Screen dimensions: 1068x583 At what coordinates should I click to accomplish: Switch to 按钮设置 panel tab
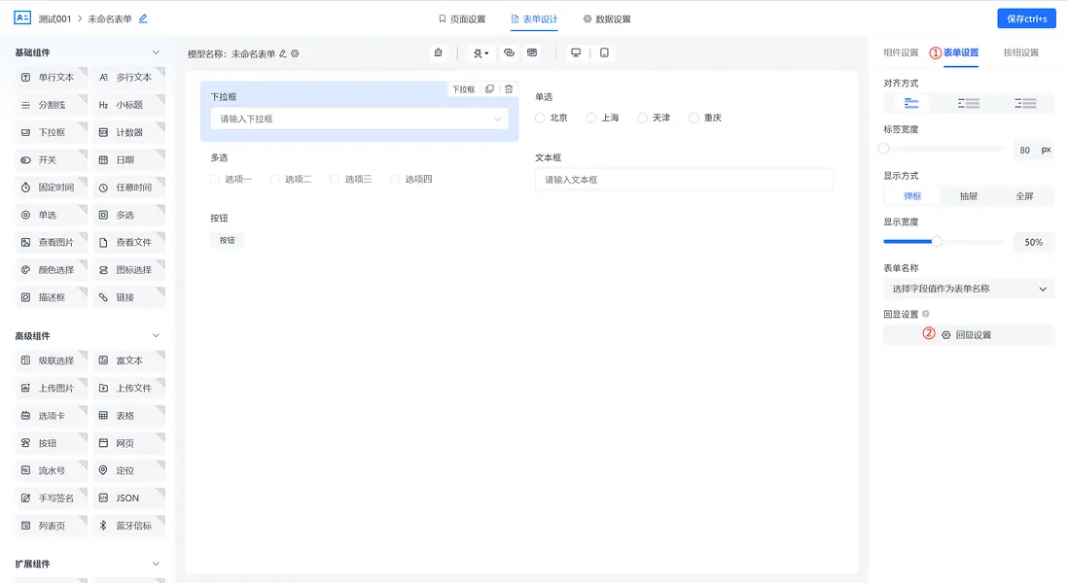point(1021,52)
